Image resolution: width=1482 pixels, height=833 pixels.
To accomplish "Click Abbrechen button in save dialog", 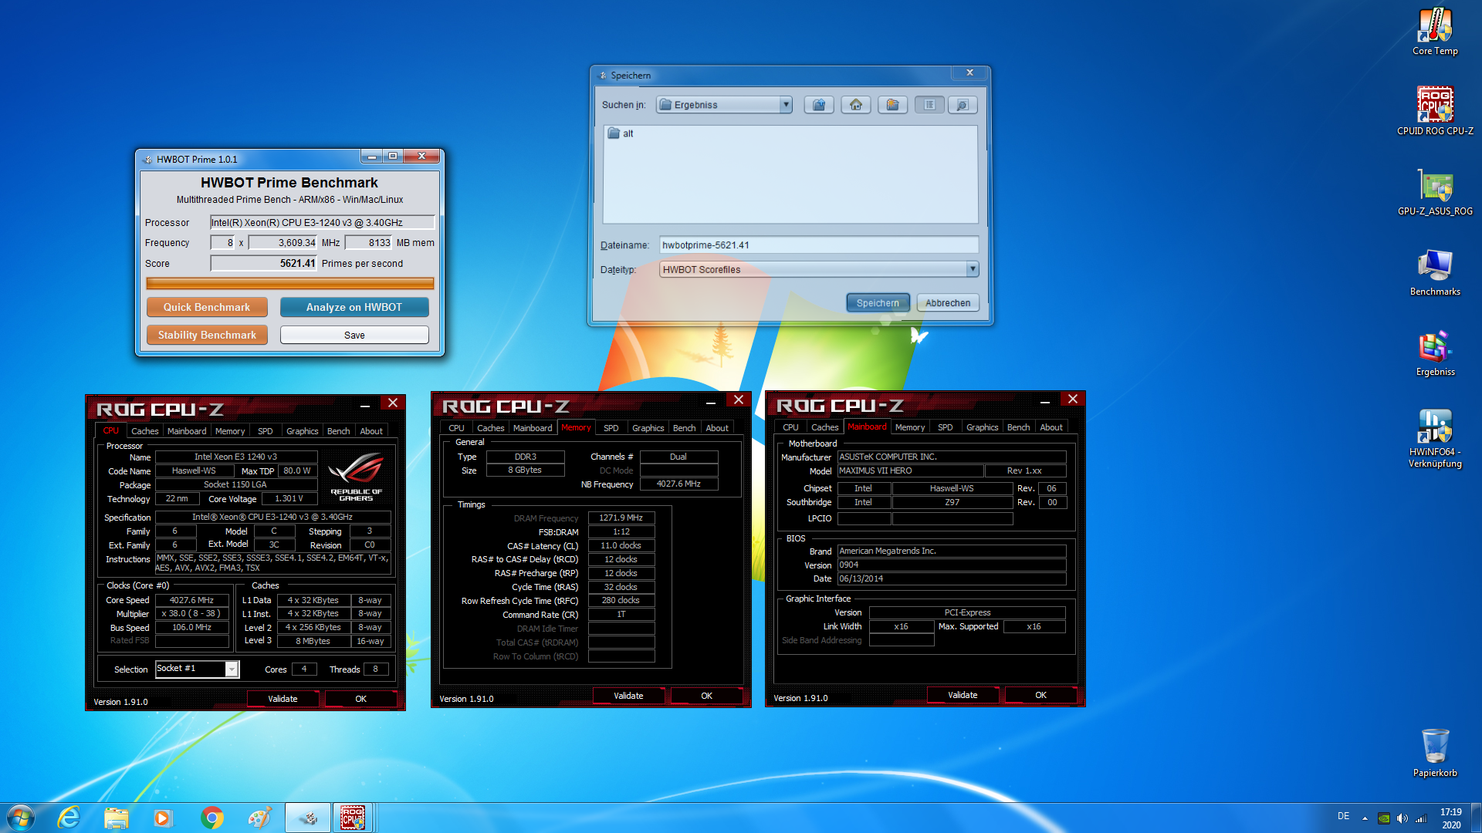I will 948,303.
